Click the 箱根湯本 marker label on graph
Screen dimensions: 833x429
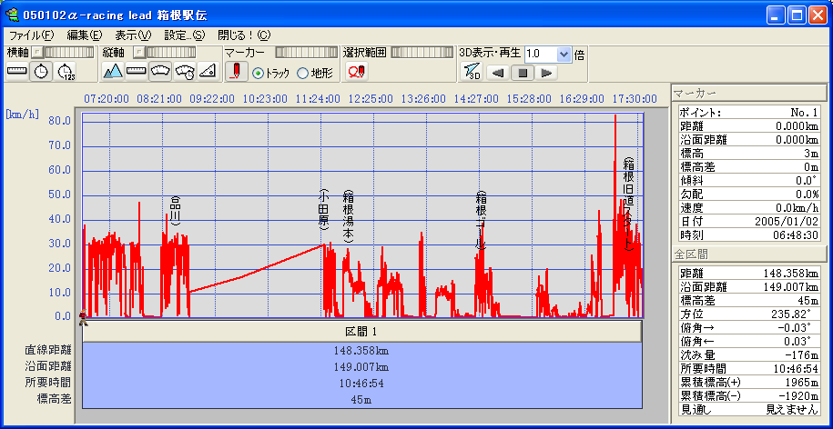tap(347, 216)
